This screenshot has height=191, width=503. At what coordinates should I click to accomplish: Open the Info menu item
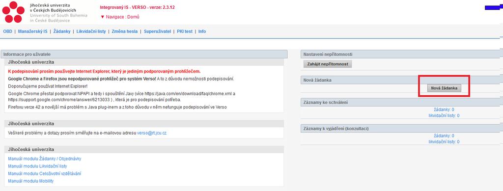click(202, 31)
